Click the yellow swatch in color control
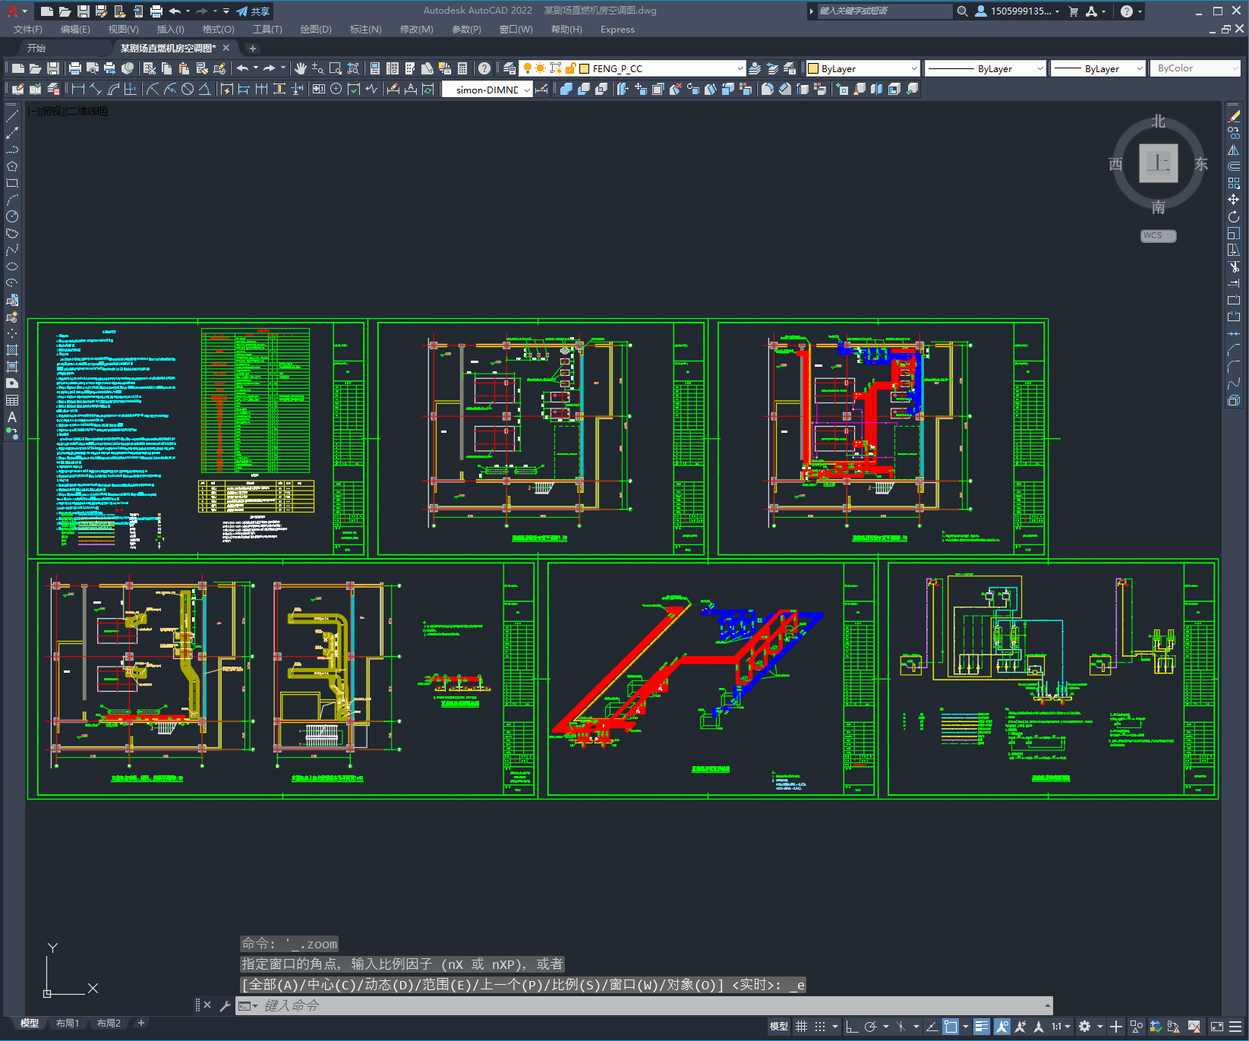This screenshot has width=1249, height=1041. point(813,68)
